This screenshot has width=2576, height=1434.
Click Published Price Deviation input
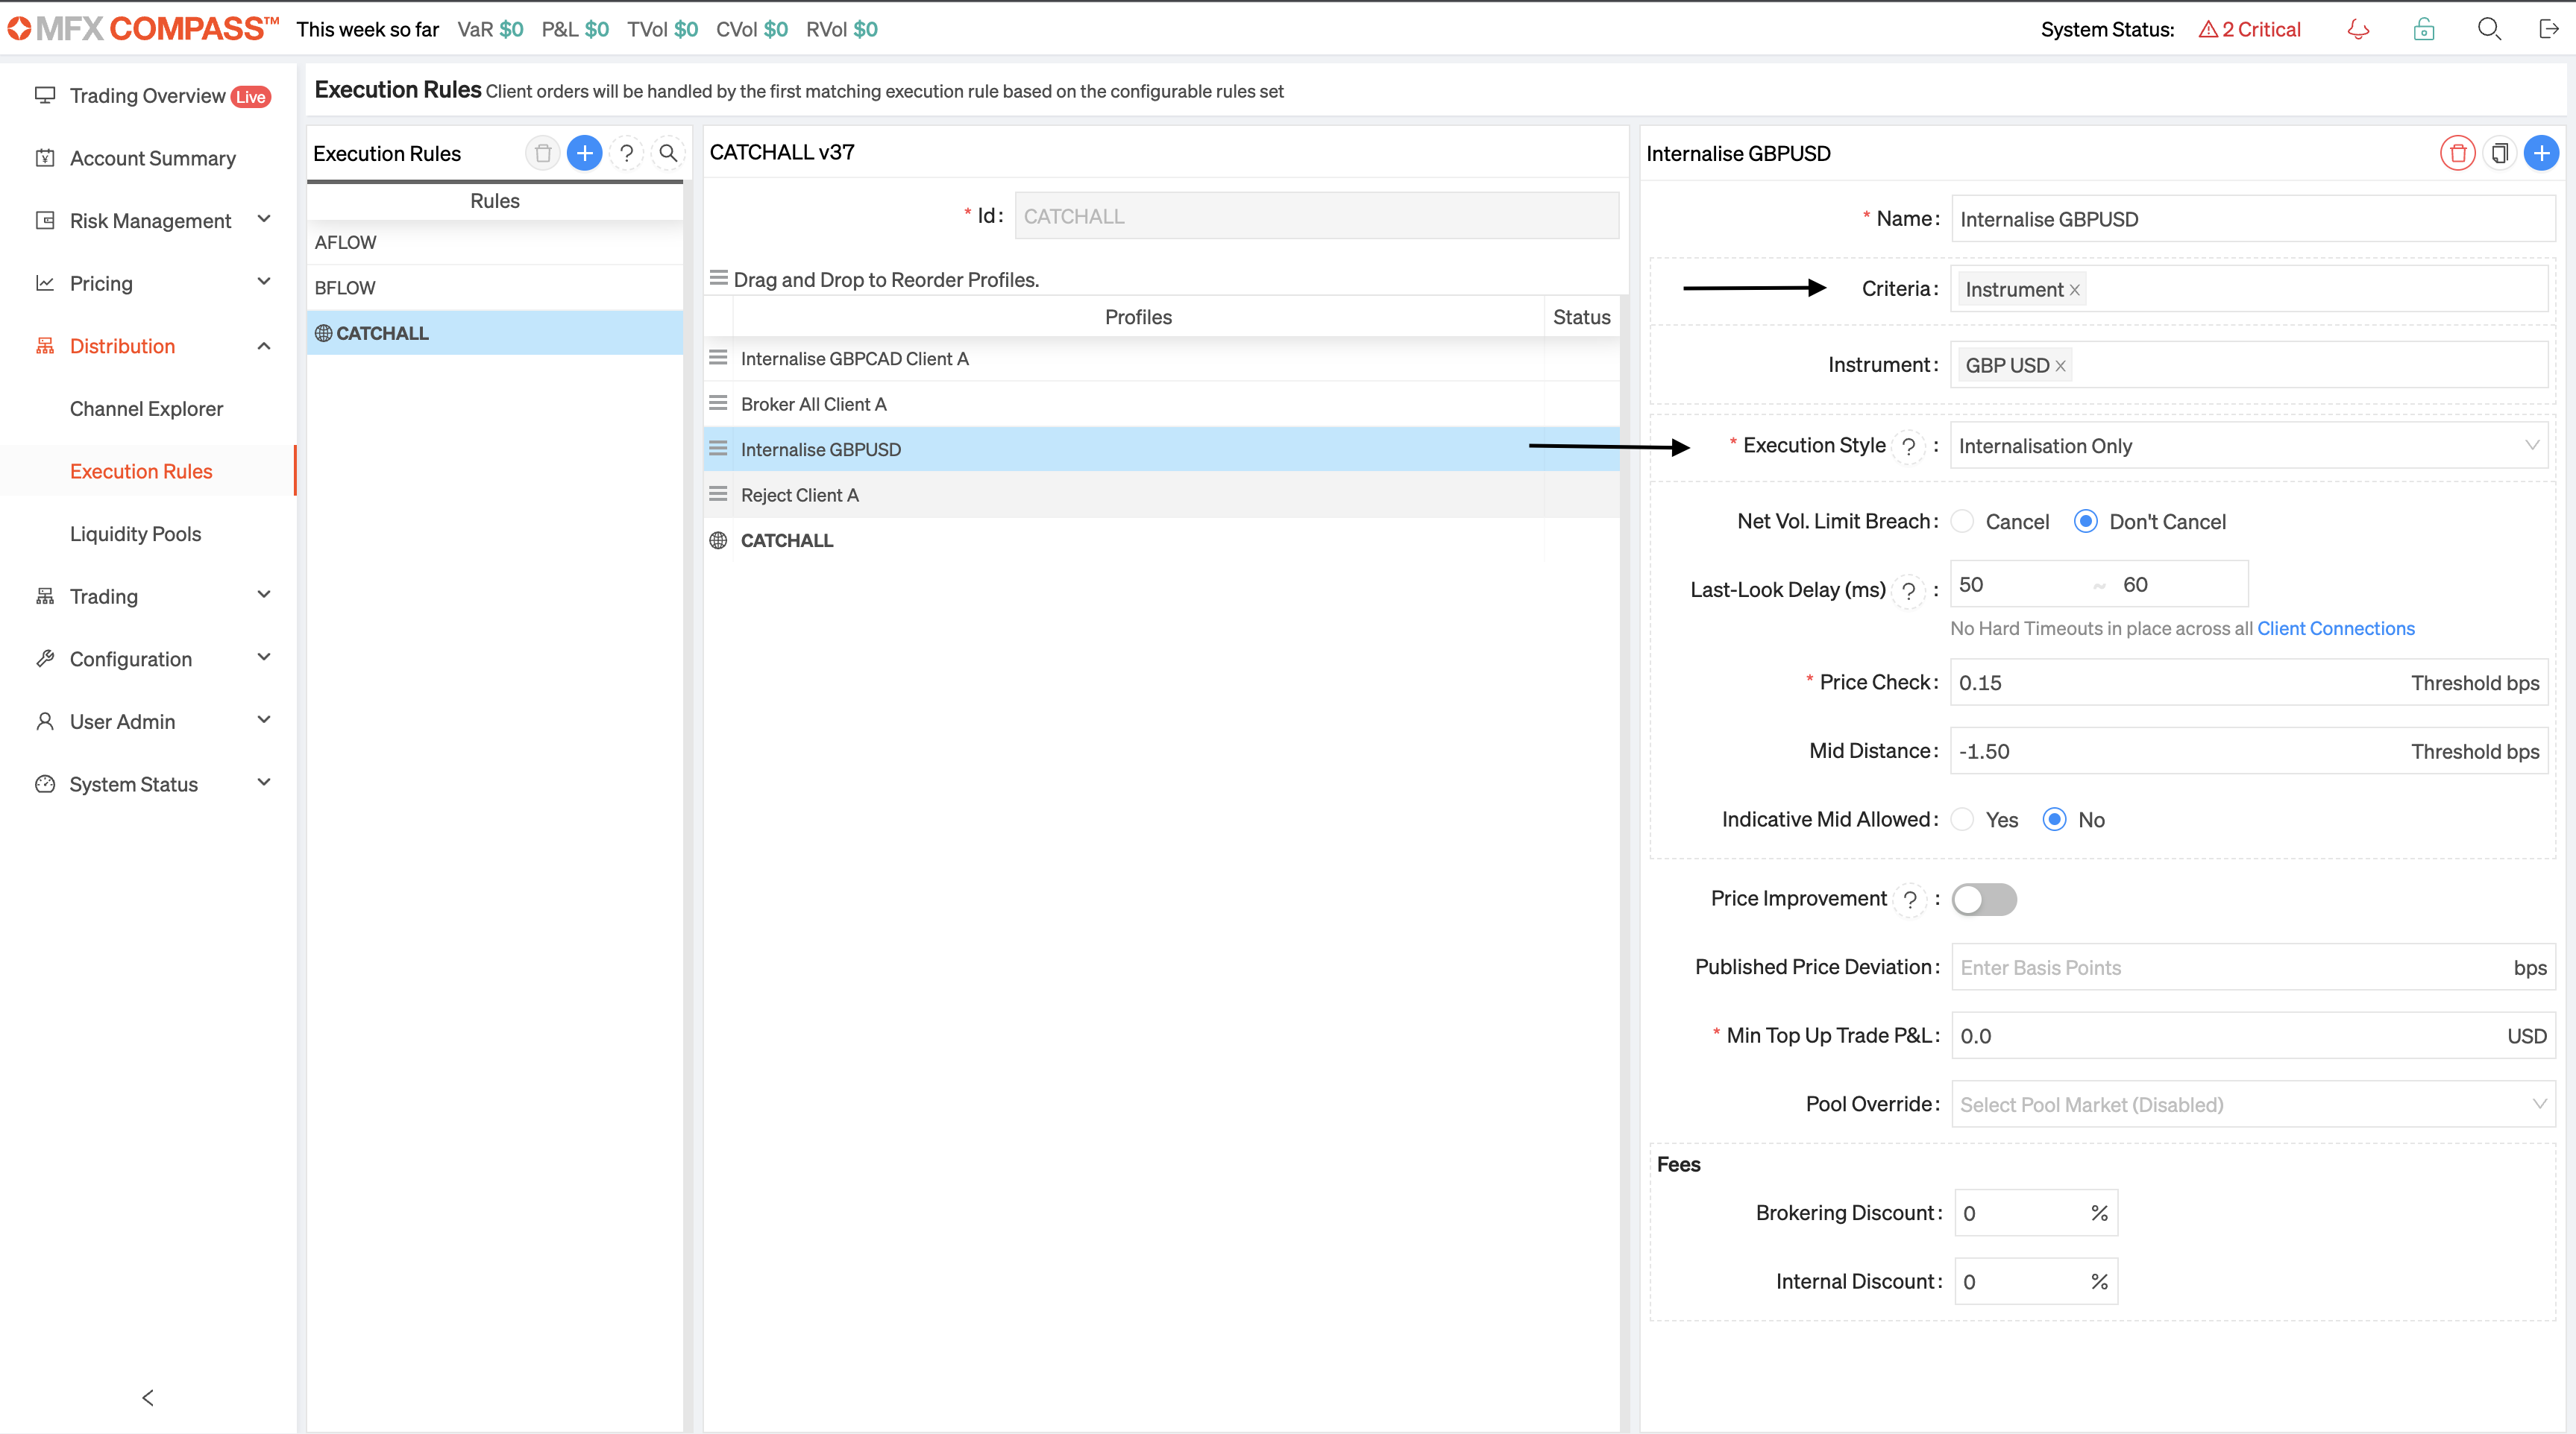point(2253,967)
